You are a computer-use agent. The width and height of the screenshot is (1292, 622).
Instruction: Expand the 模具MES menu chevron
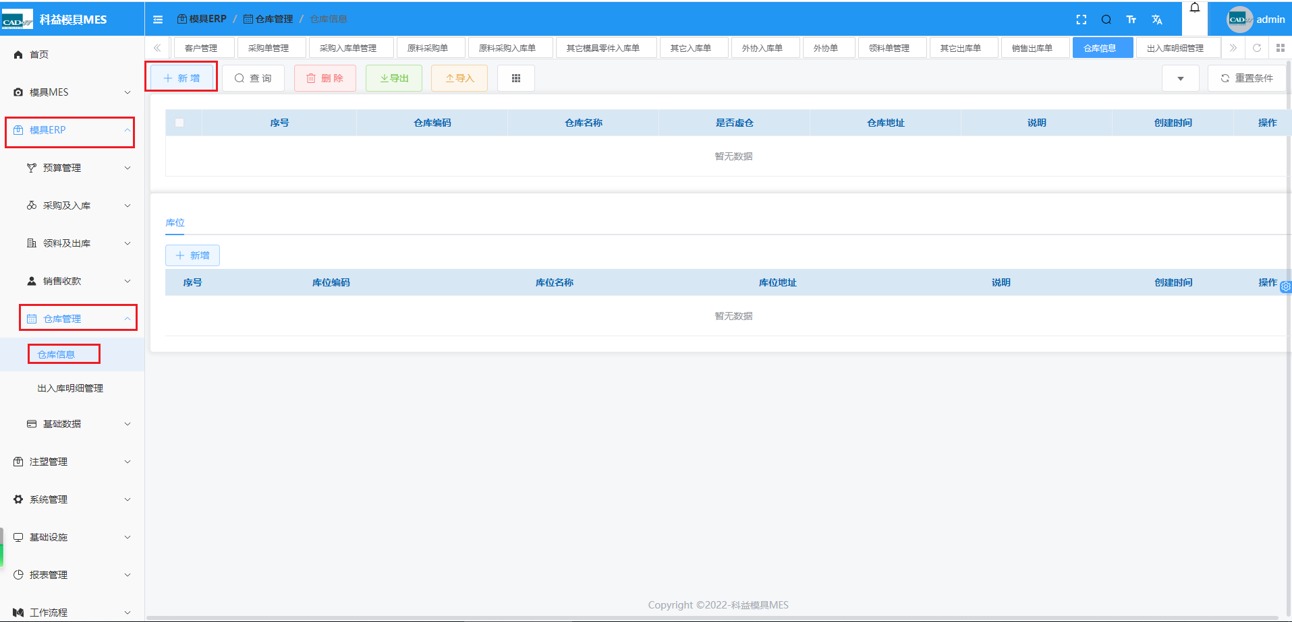pyautogui.click(x=128, y=92)
